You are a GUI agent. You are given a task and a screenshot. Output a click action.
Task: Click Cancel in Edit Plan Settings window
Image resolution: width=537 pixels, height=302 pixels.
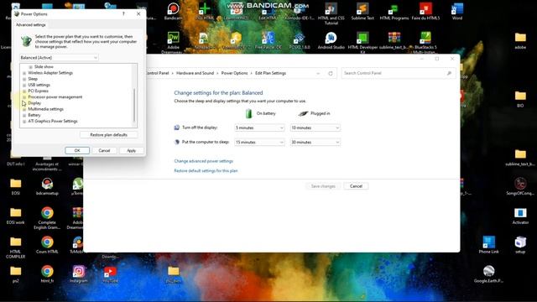[x=356, y=186]
